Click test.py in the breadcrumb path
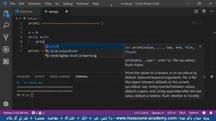Screen dimensions: 216x121 (x=32, y=18)
